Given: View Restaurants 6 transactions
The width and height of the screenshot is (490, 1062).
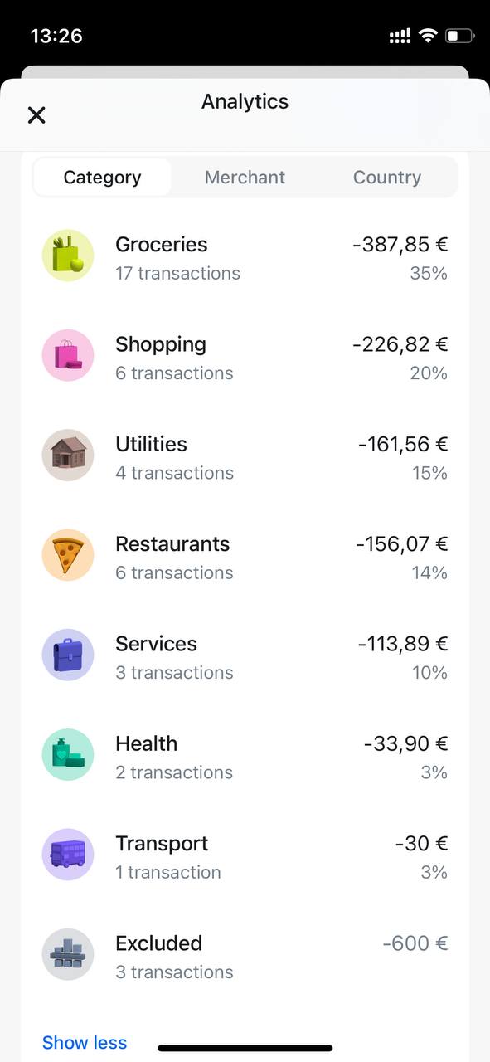Looking at the screenshot, I should 174,572.
